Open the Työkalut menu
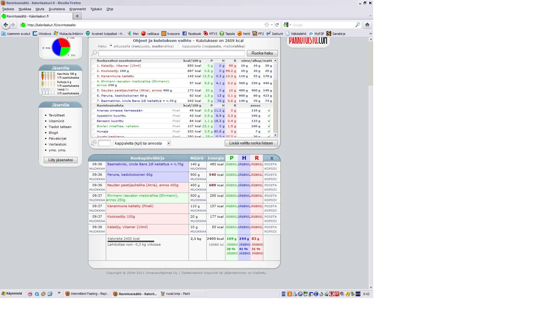This screenshot has width=551, height=330. point(96,9)
